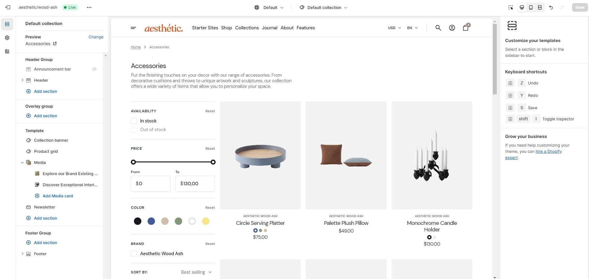Click the price From input field
This screenshot has width=589, height=279.
click(151, 184)
